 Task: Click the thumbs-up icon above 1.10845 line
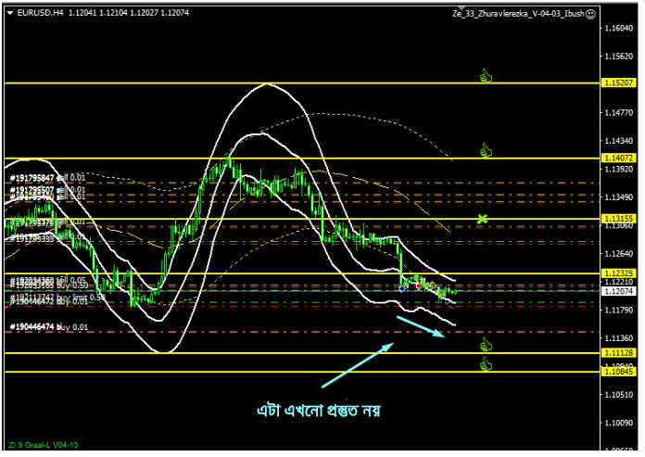[484, 363]
